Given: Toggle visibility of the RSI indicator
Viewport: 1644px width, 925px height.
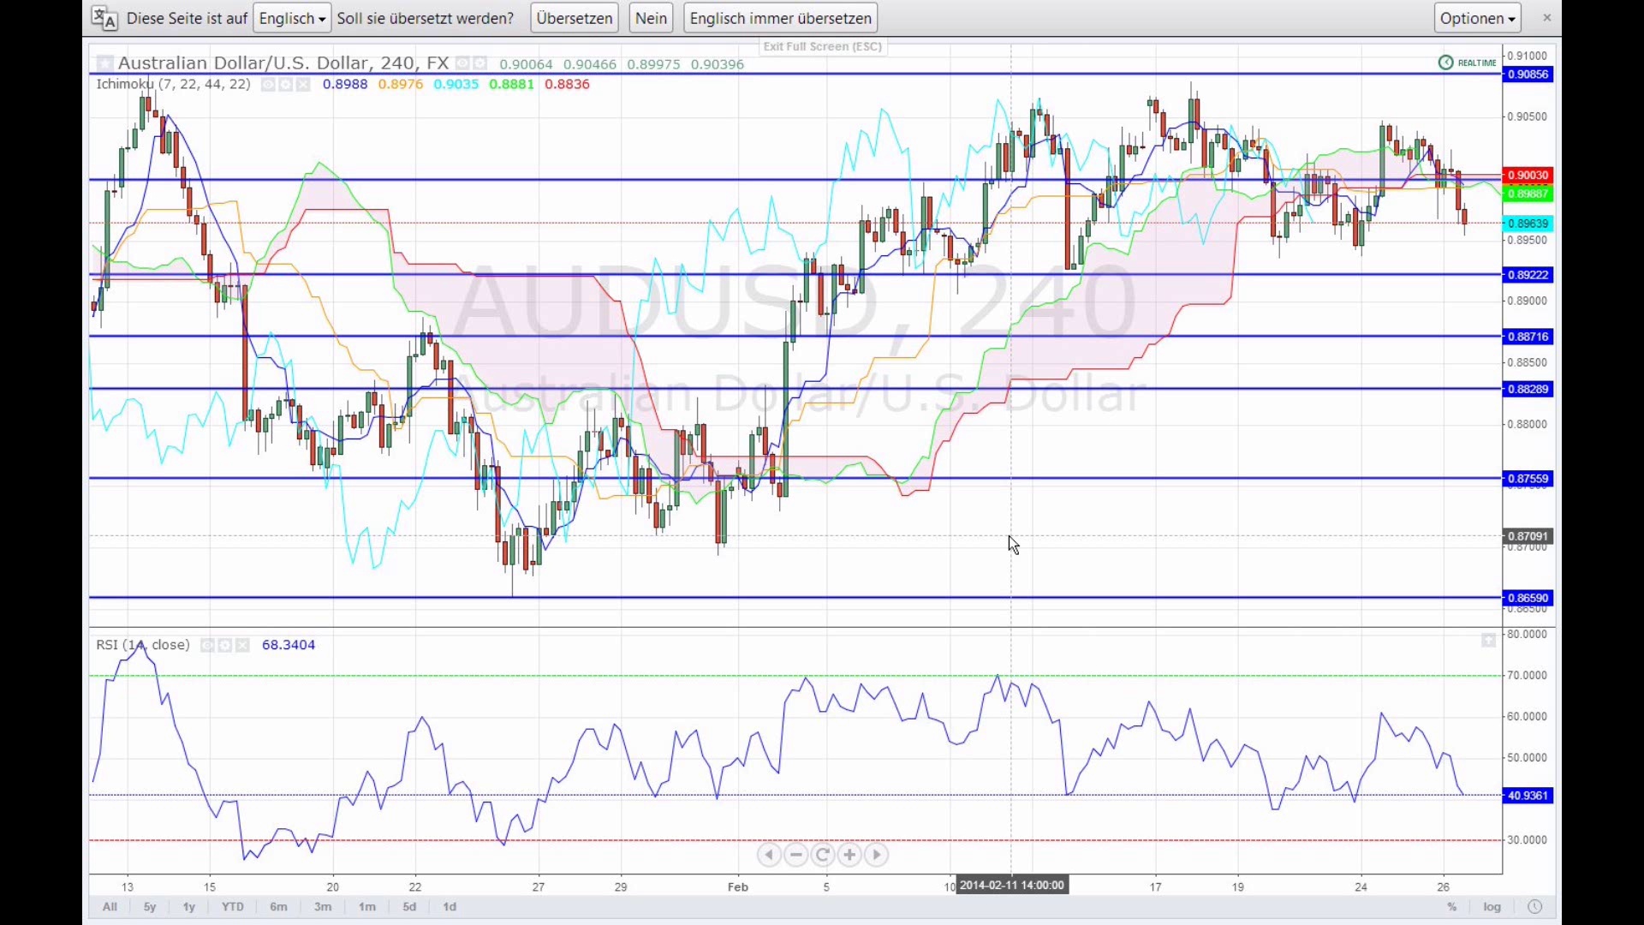Looking at the screenshot, I should (207, 645).
